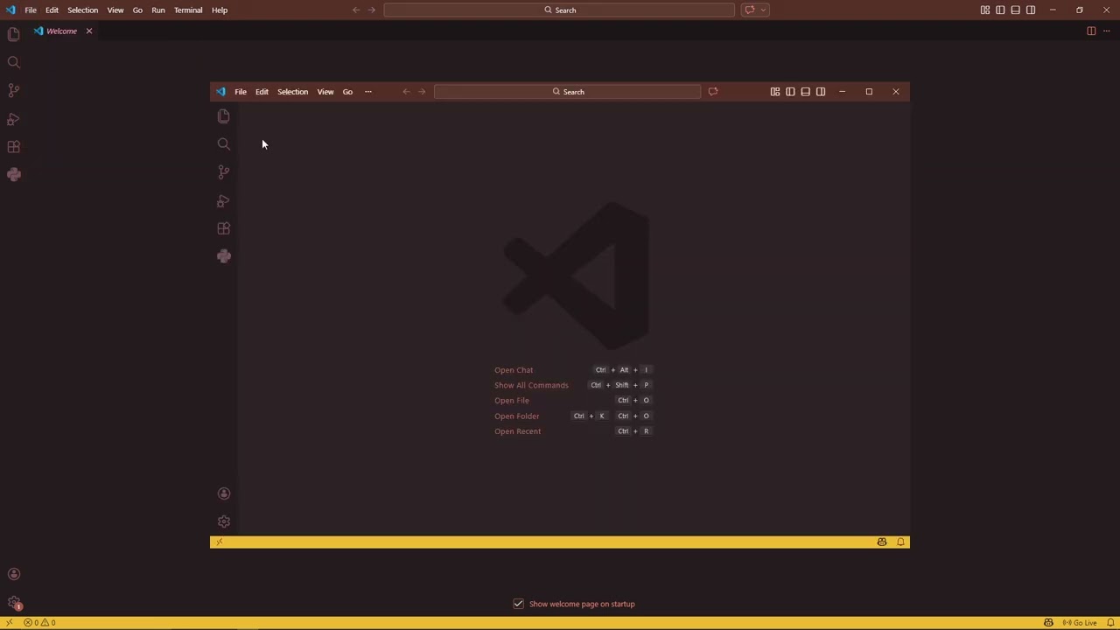1120x630 pixels.
Task: Click Search box in front window's title bar
Action: click(568, 92)
